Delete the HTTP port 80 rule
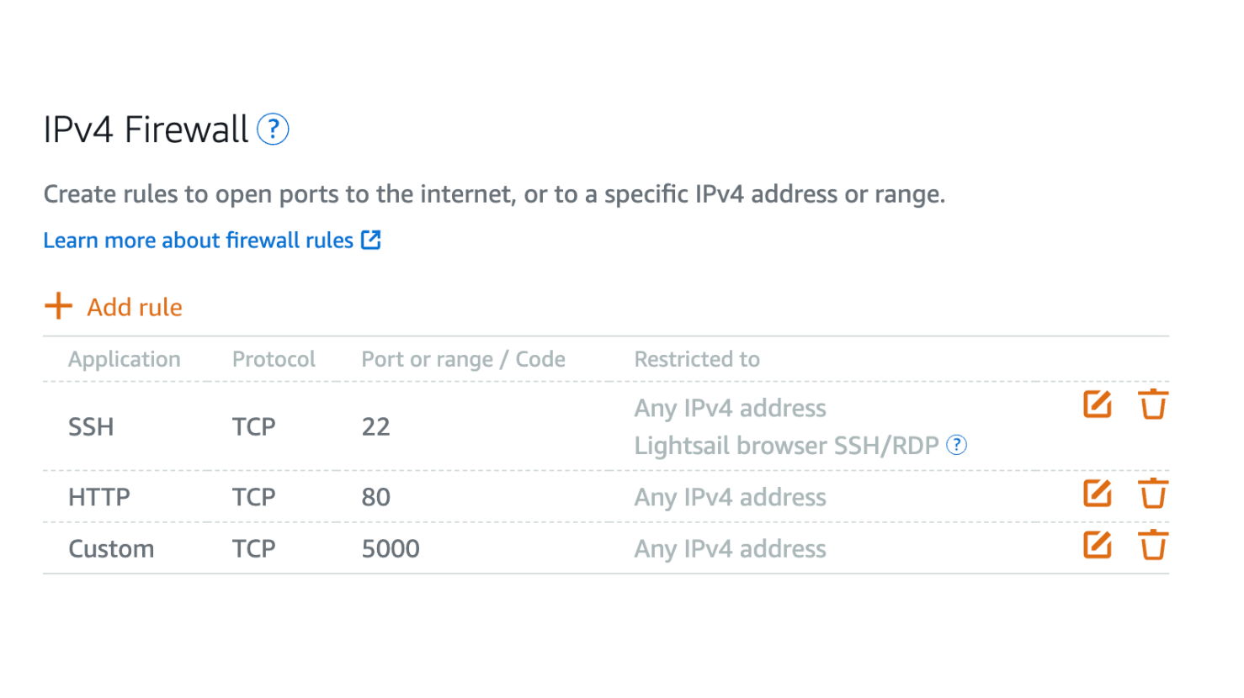Screen dimensions: 1244x698 (x=1152, y=493)
